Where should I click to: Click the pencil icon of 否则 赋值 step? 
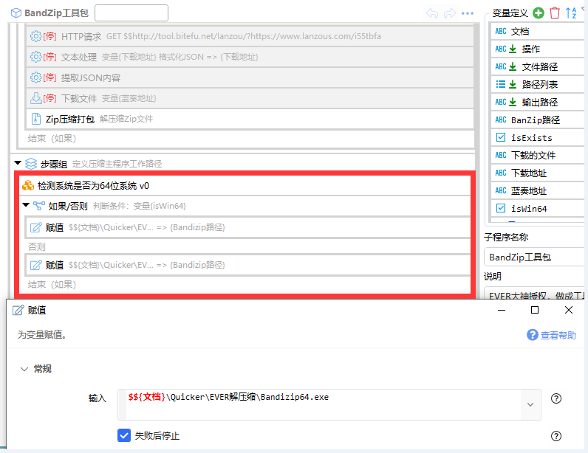pos(35,265)
